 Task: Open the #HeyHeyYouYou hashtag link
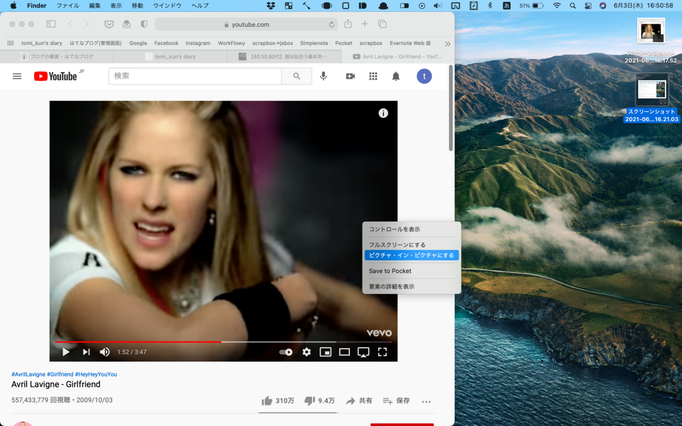point(96,374)
